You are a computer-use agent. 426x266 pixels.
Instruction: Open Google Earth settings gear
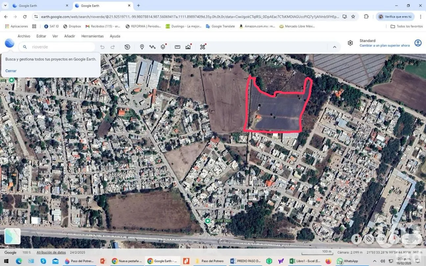pos(350,43)
